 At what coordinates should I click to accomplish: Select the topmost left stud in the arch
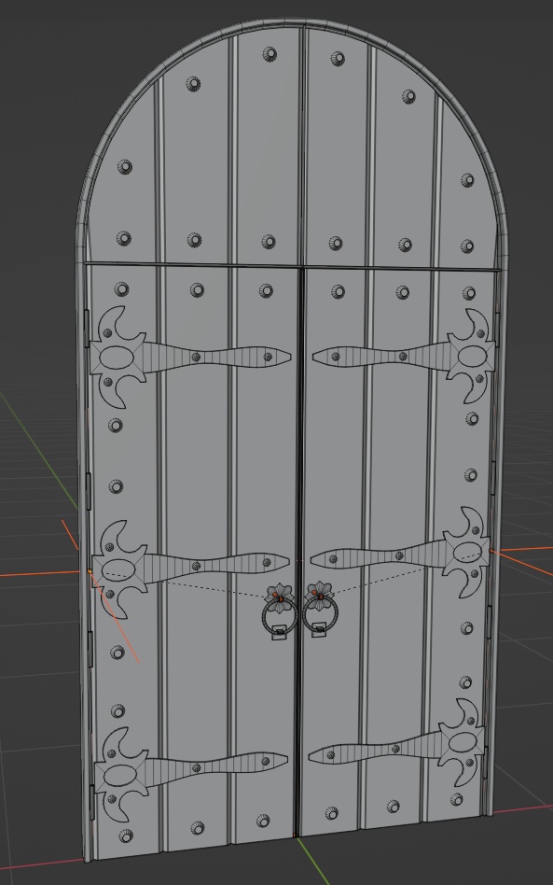270,55
